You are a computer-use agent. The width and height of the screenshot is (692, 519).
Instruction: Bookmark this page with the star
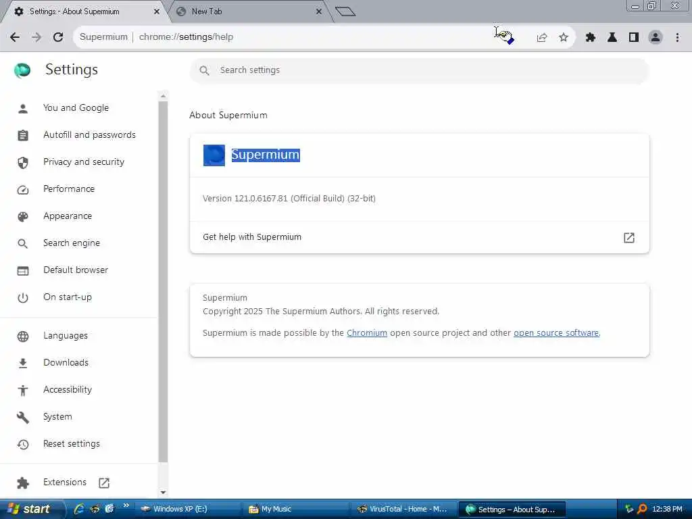[x=564, y=38]
